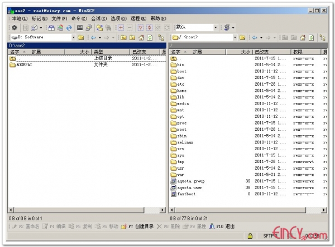The width and height of the screenshot is (335, 247).
Task: Select the AOGE2AI folder in local panel
Action: pyautogui.click(x=21, y=65)
